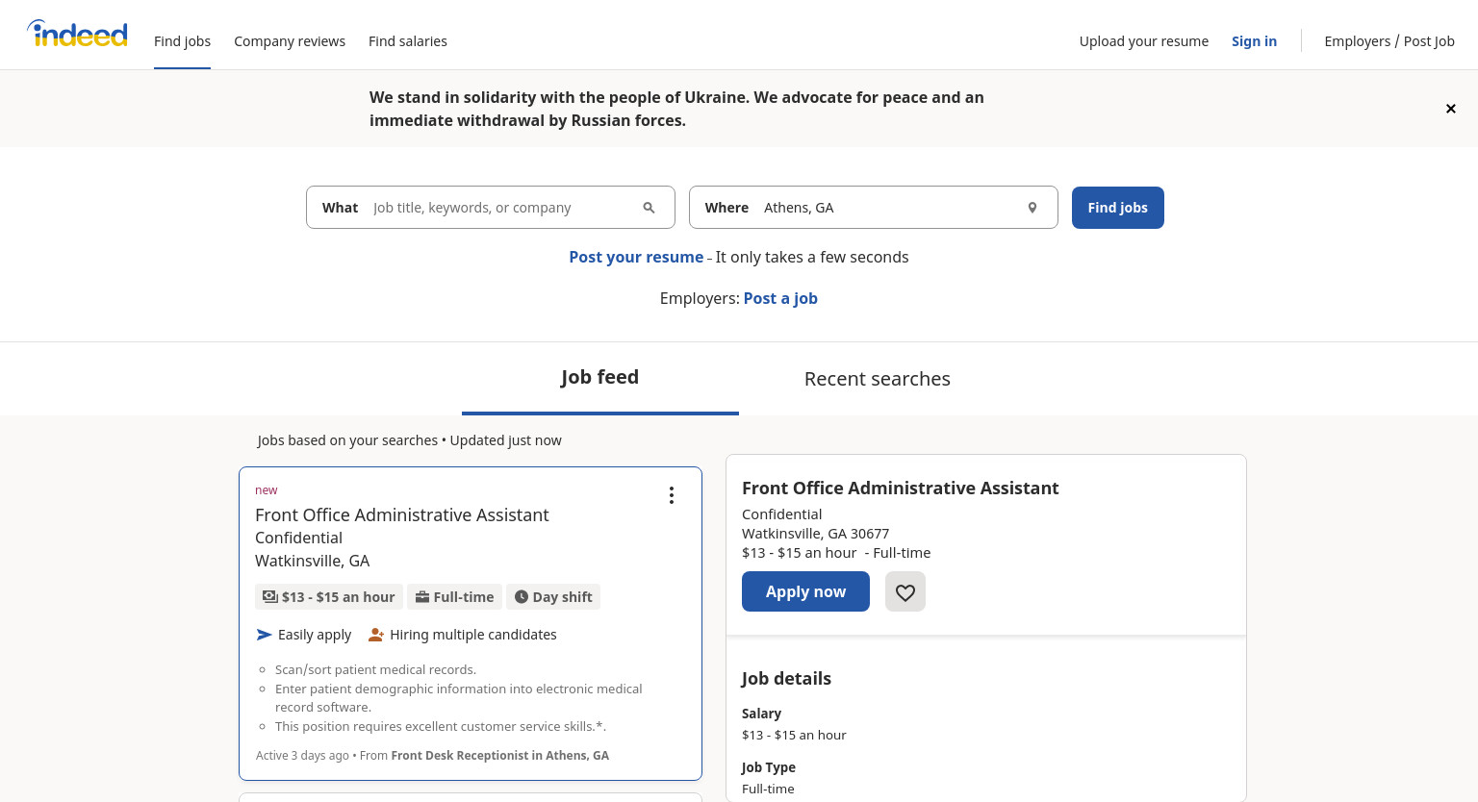This screenshot has height=802, width=1478.
Task: Open Employers / Post Job page
Action: coord(1389,41)
